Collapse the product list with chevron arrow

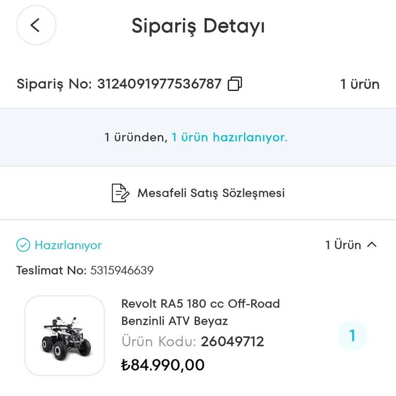point(372,245)
